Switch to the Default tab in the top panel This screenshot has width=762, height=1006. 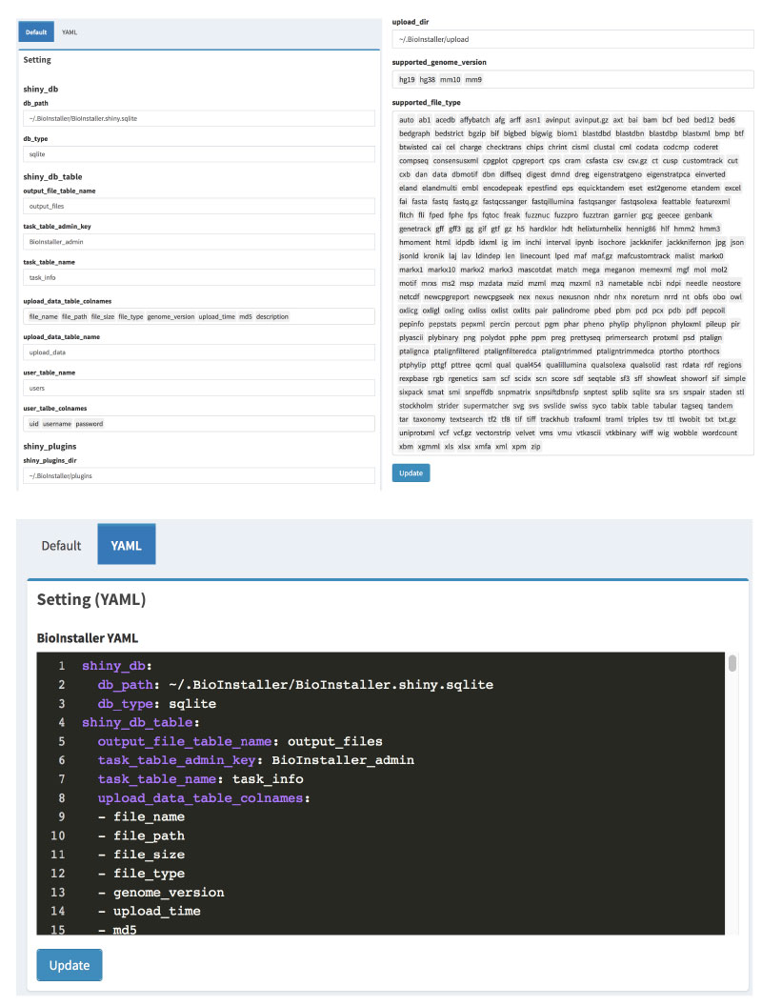[x=36, y=32]
